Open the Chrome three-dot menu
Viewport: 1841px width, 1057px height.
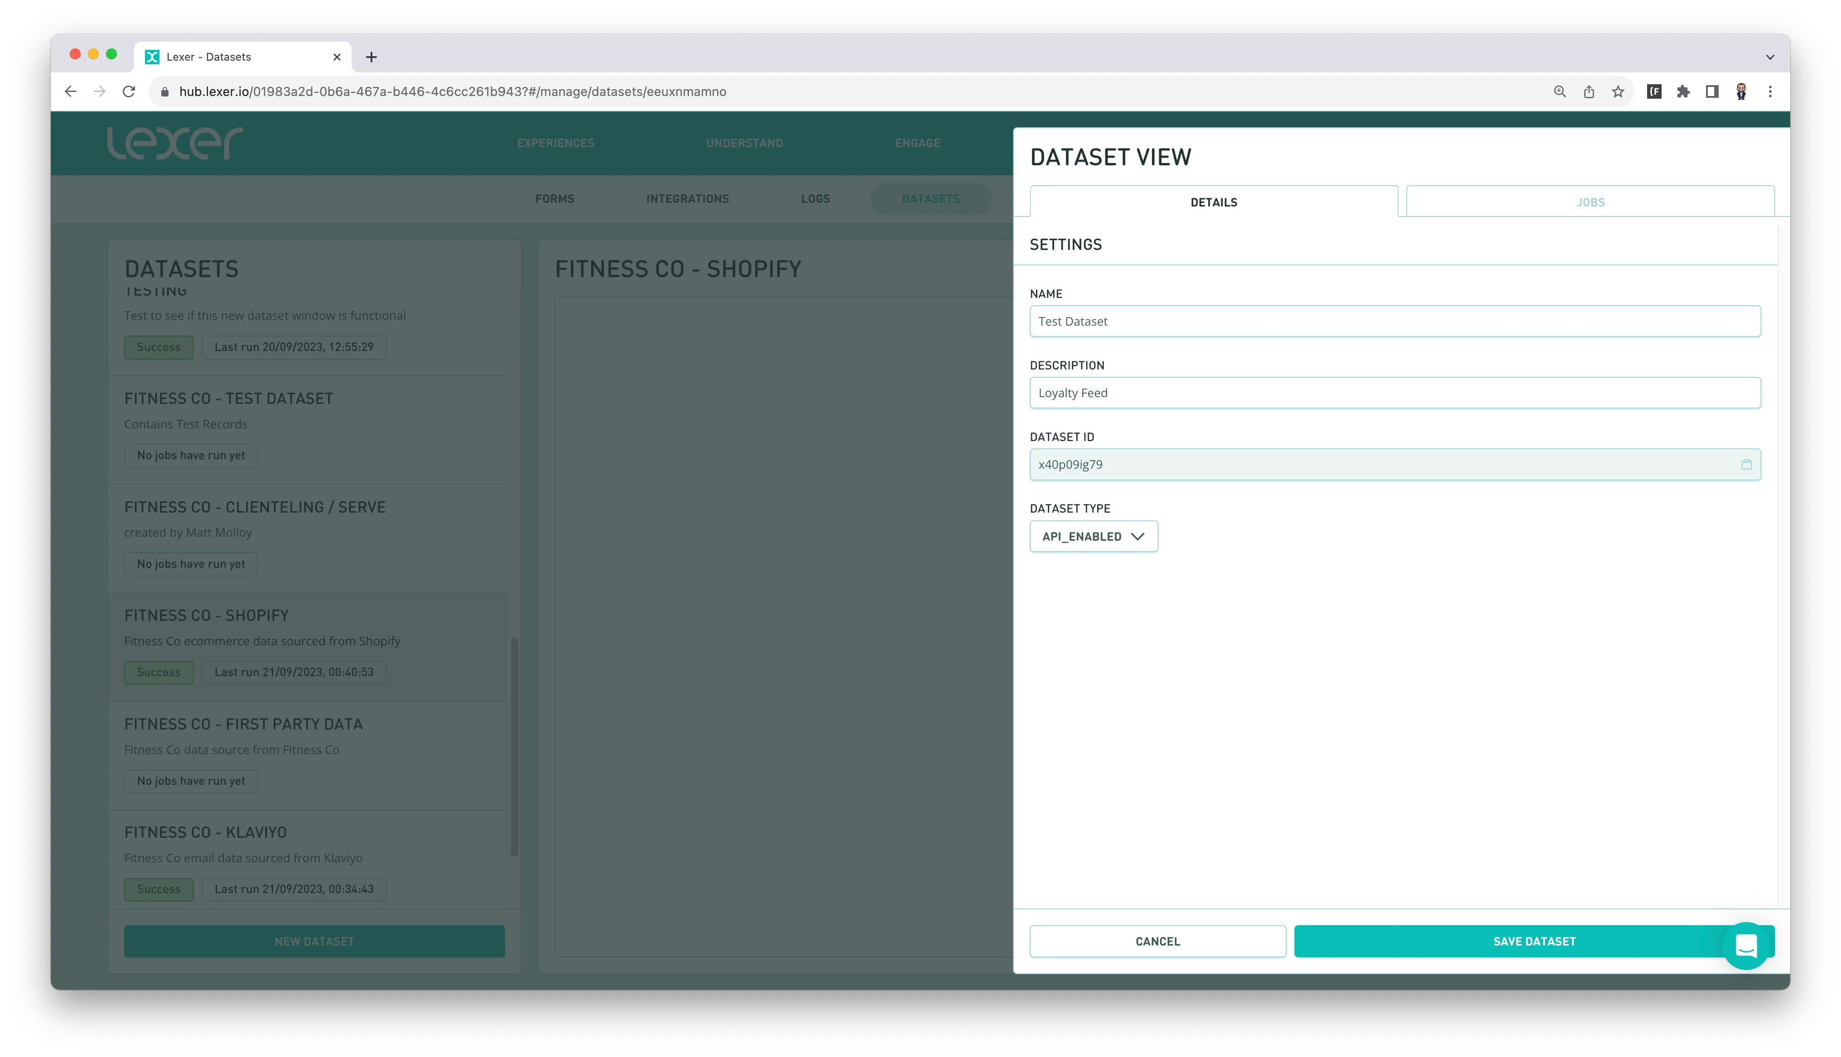[x=1770, y=91]
